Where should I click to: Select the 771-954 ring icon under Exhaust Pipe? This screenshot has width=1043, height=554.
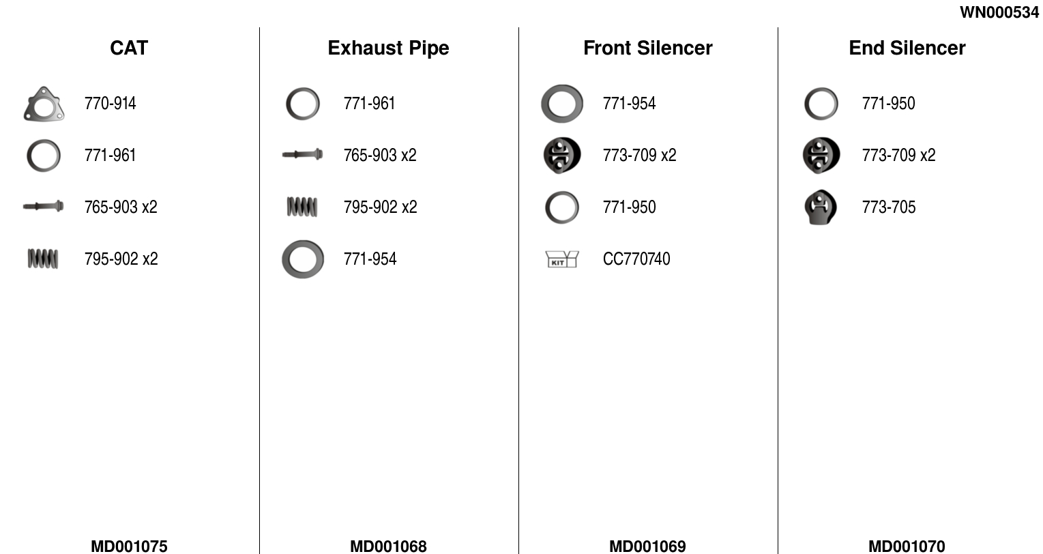303,259
